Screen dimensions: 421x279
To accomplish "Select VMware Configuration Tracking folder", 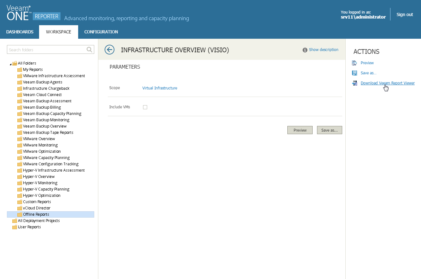I will coord(51,164).
